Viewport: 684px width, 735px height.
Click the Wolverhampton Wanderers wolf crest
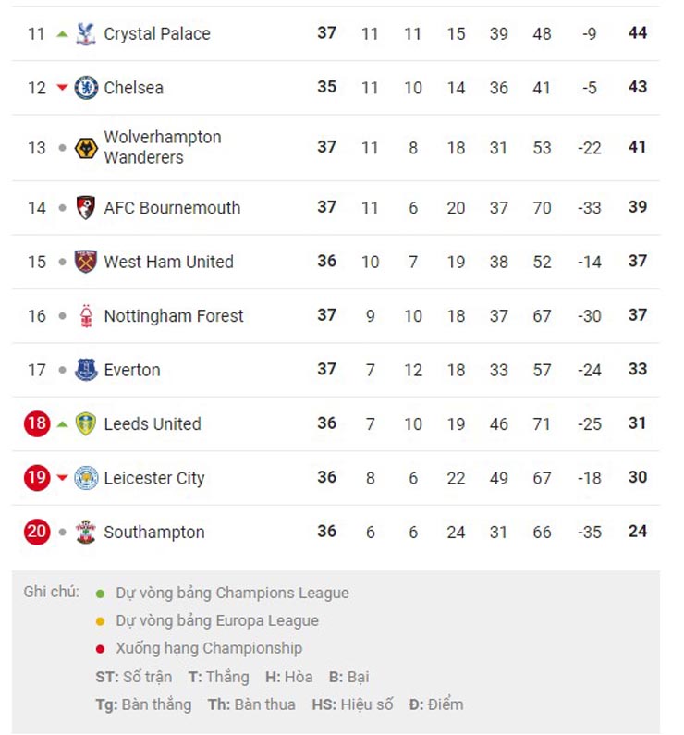point(86,148)
